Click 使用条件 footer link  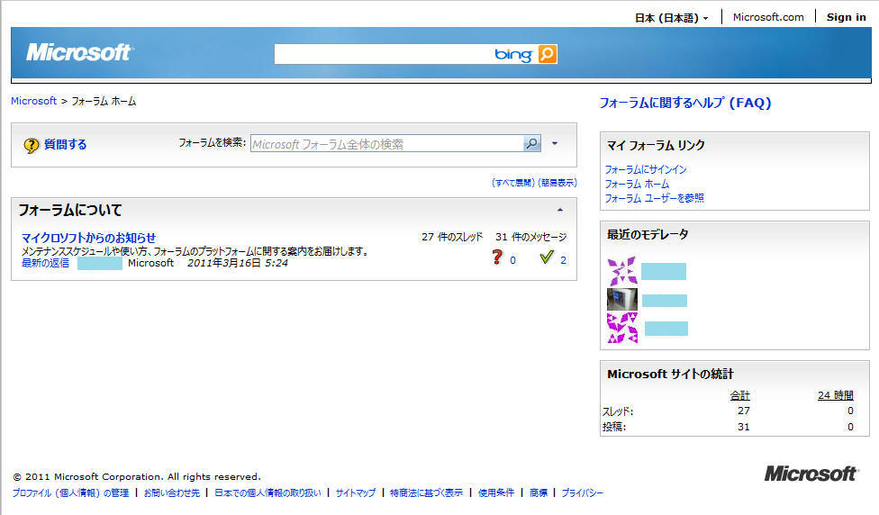pos(496,492)
